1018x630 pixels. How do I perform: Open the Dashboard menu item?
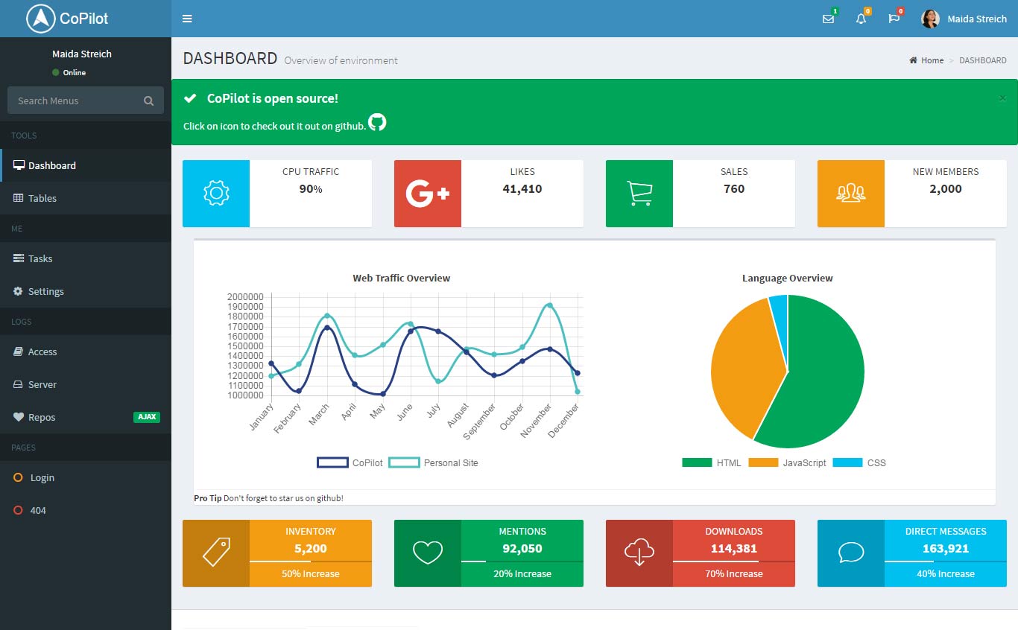(86, 165)
